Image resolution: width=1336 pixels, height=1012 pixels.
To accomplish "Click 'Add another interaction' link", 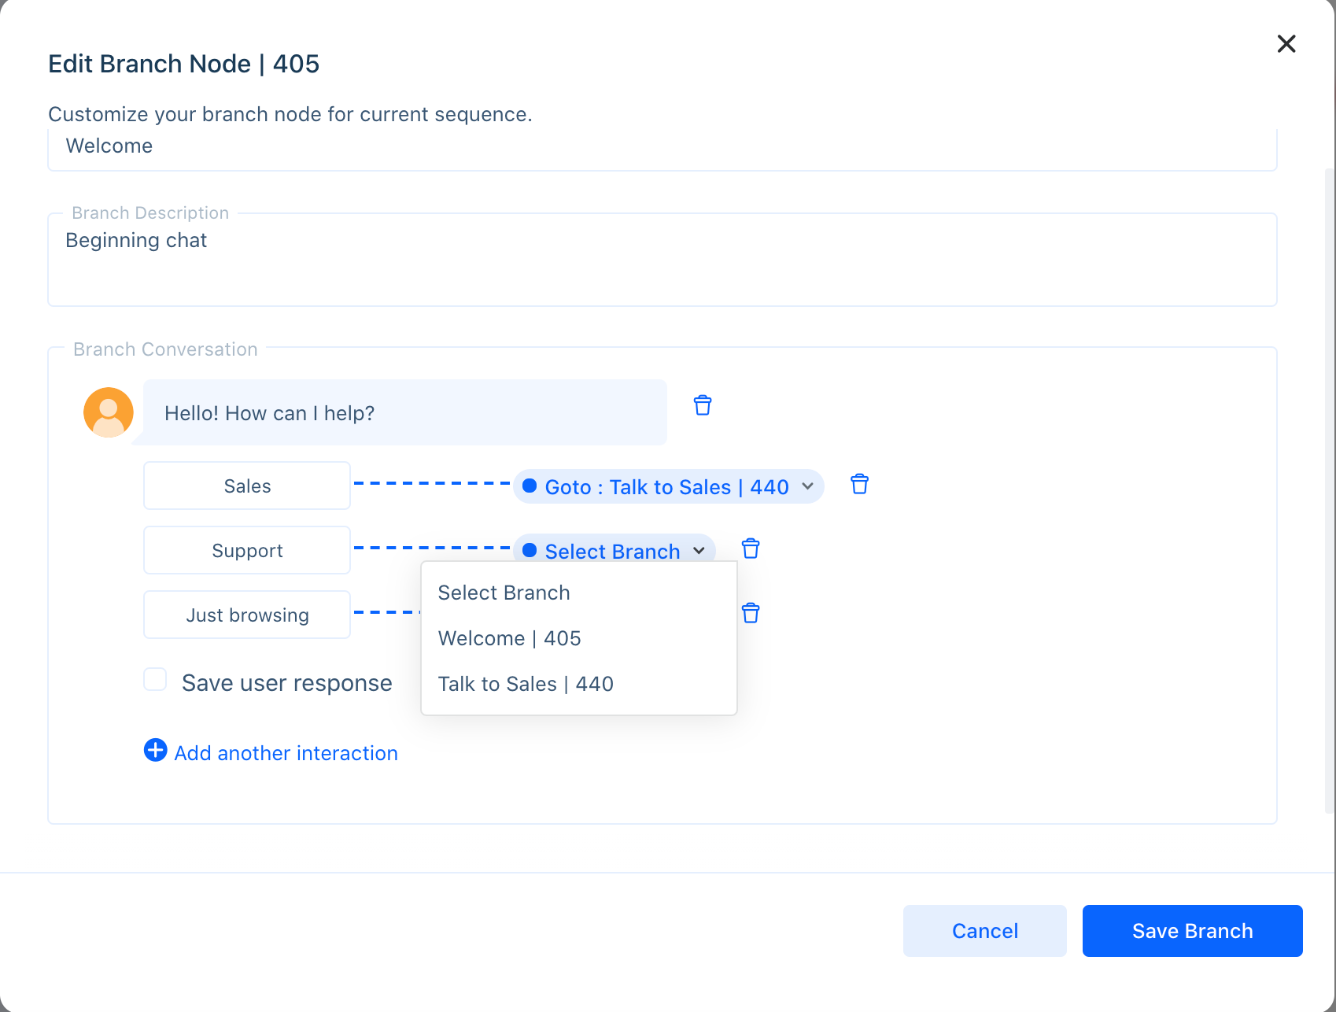I will pos(286,753).
